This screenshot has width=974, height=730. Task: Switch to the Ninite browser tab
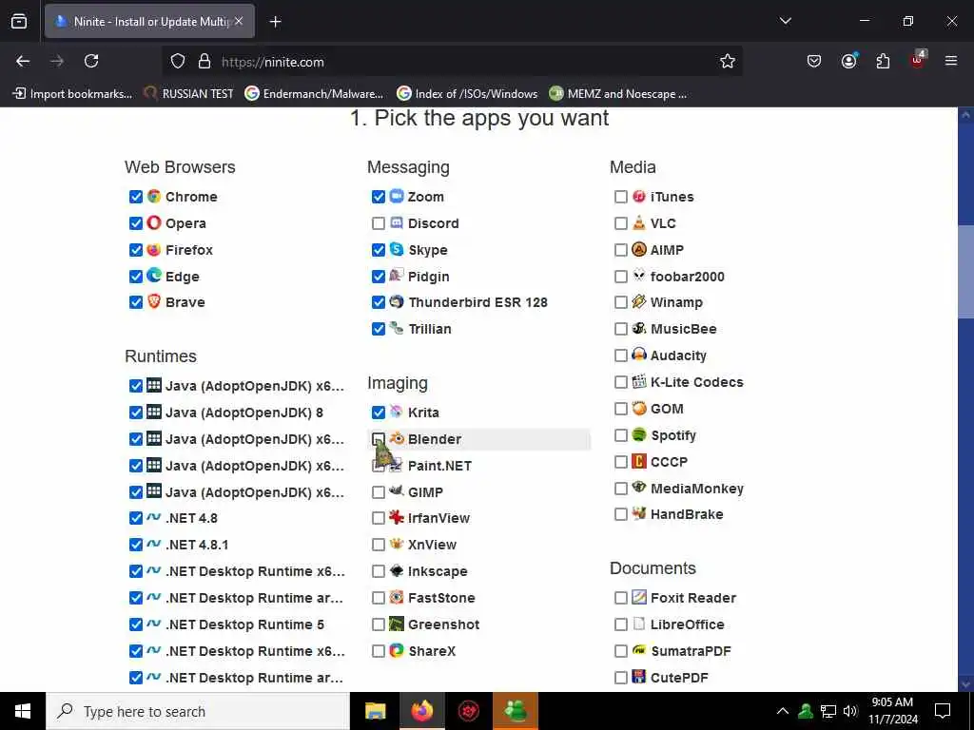click(x=149, y=21)
